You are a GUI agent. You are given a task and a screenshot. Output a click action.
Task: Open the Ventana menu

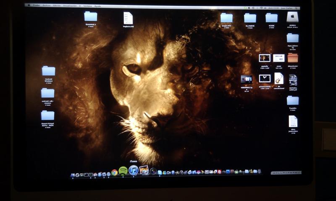tap(88, 6)
